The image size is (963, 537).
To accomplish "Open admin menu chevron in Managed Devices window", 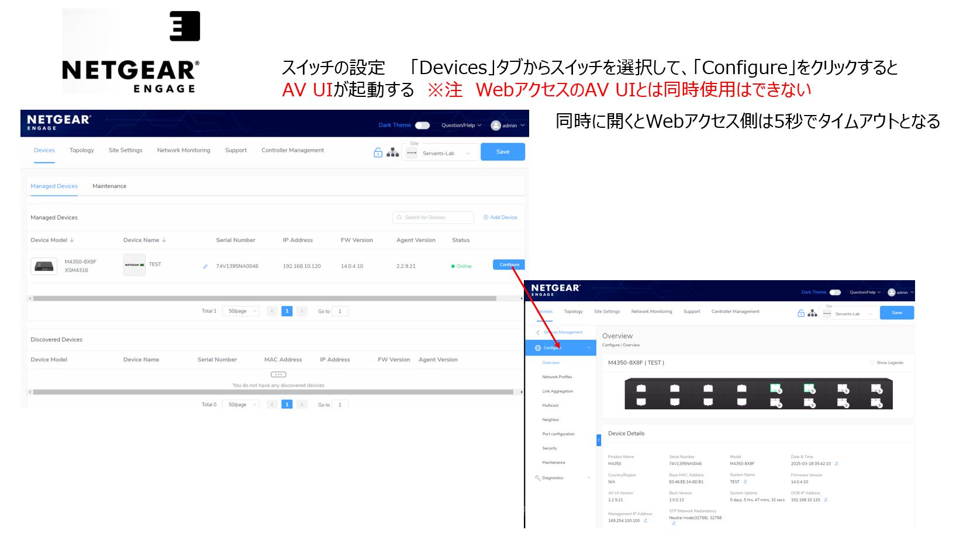I will [523, 125].
